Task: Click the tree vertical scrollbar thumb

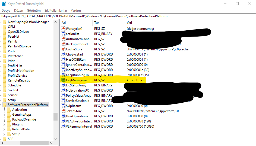Action: [55, 116]
